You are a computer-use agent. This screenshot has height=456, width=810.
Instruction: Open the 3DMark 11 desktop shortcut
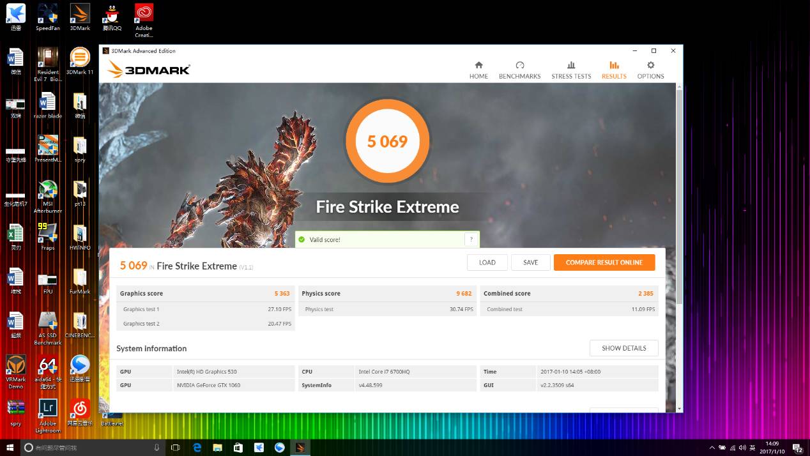[79, 57]
